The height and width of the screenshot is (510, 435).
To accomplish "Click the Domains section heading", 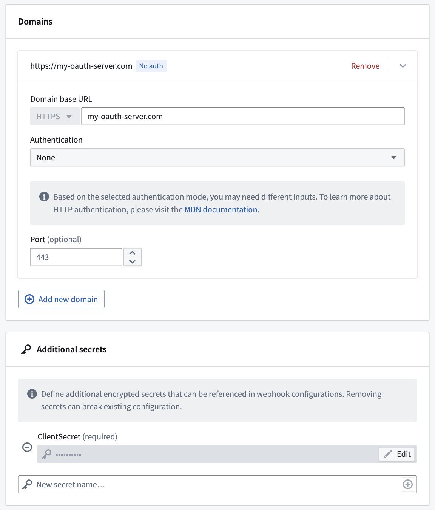I will [35, 22].
